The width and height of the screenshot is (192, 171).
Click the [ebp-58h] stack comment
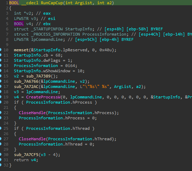coord(138,29)
